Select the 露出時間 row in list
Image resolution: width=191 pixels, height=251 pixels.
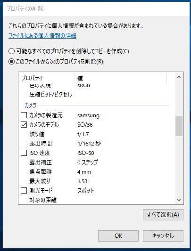(x=97, y=144)
